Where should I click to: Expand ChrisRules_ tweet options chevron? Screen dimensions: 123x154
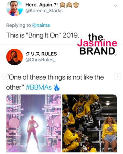pos(116,55)
